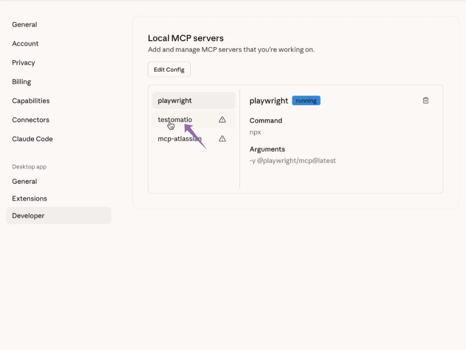Click the running status badge
Viewport: 466px width, 350px height.
(x=306, y=100)
